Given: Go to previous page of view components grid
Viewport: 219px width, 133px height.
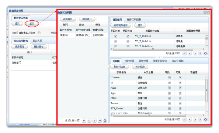Looking at the screenshot, I should click(x=190, y=53).
